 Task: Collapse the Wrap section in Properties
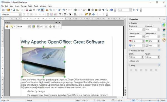[x=130, y=65]
